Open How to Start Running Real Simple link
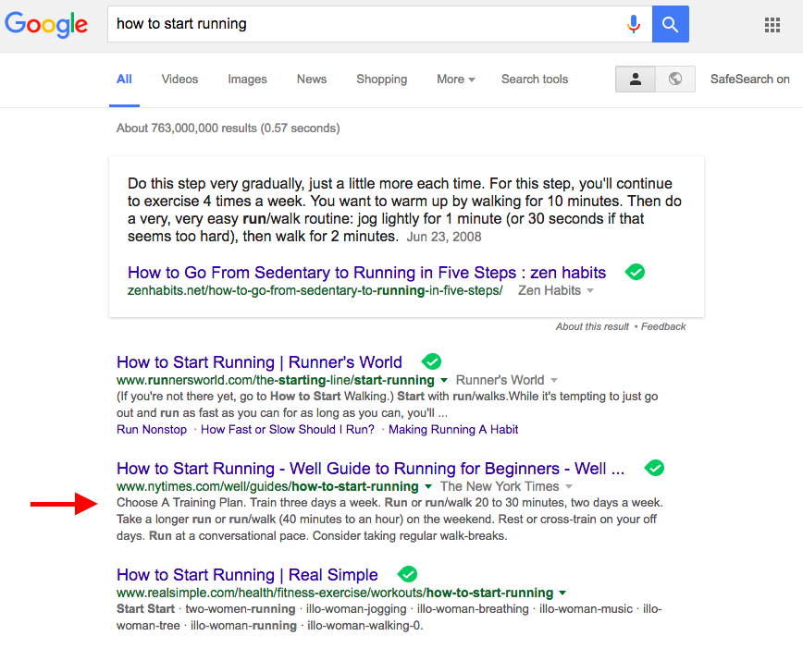This screenshot has height=648, width=803. pos(247,575)
